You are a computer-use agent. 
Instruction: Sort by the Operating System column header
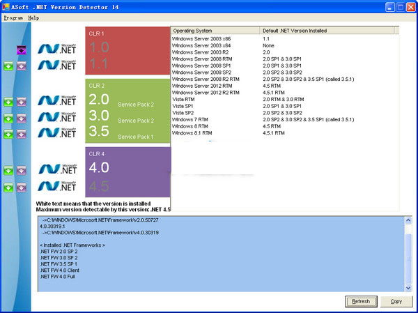click(215, 31)
